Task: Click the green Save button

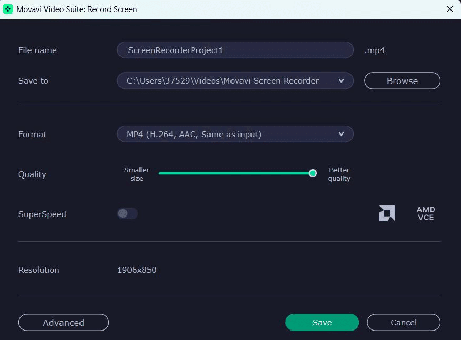Action: [322, 323]
